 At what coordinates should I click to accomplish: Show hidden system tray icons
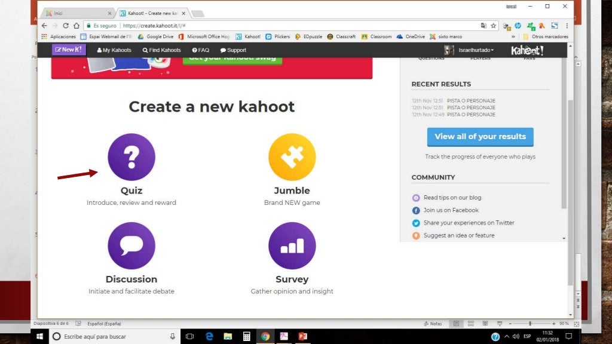click(507, 336)
